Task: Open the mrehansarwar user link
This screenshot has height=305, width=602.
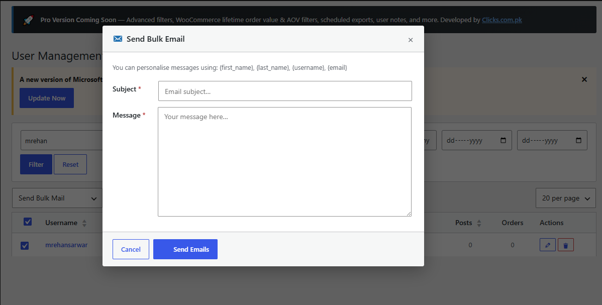Action: [66, 245]
